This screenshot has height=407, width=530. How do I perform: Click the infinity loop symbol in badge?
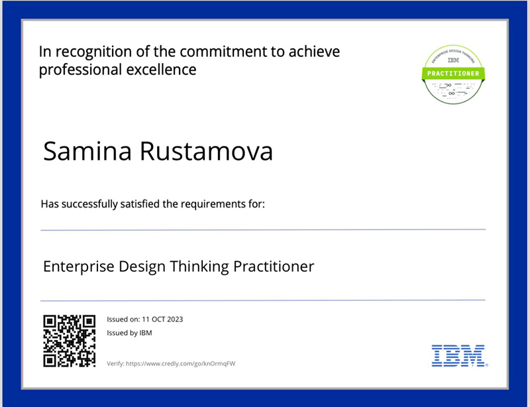(452, 93)
